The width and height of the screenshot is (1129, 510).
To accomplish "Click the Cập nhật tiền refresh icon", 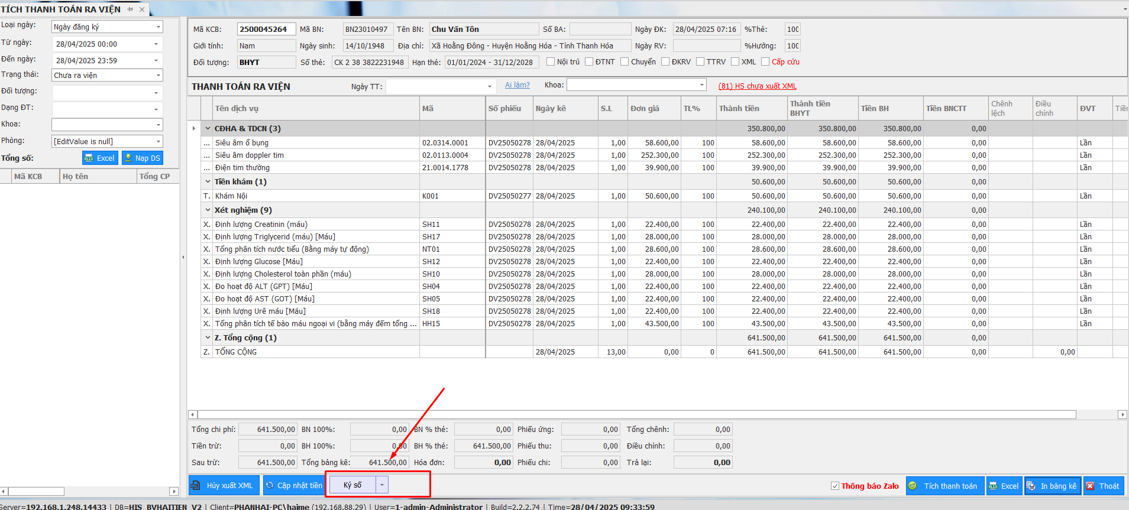I will point(270,486).
